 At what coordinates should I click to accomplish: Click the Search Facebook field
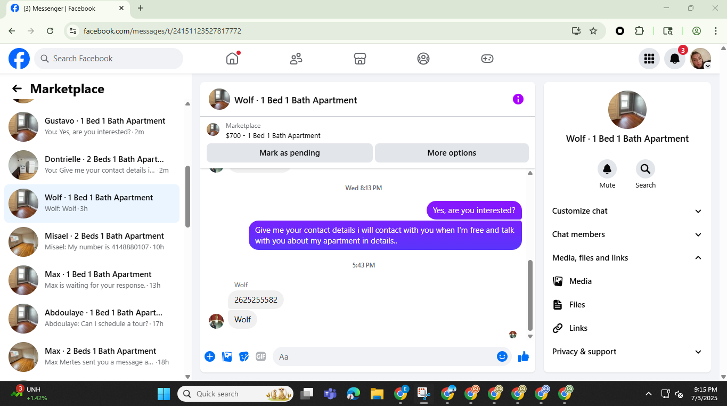[x=109, y=59]
